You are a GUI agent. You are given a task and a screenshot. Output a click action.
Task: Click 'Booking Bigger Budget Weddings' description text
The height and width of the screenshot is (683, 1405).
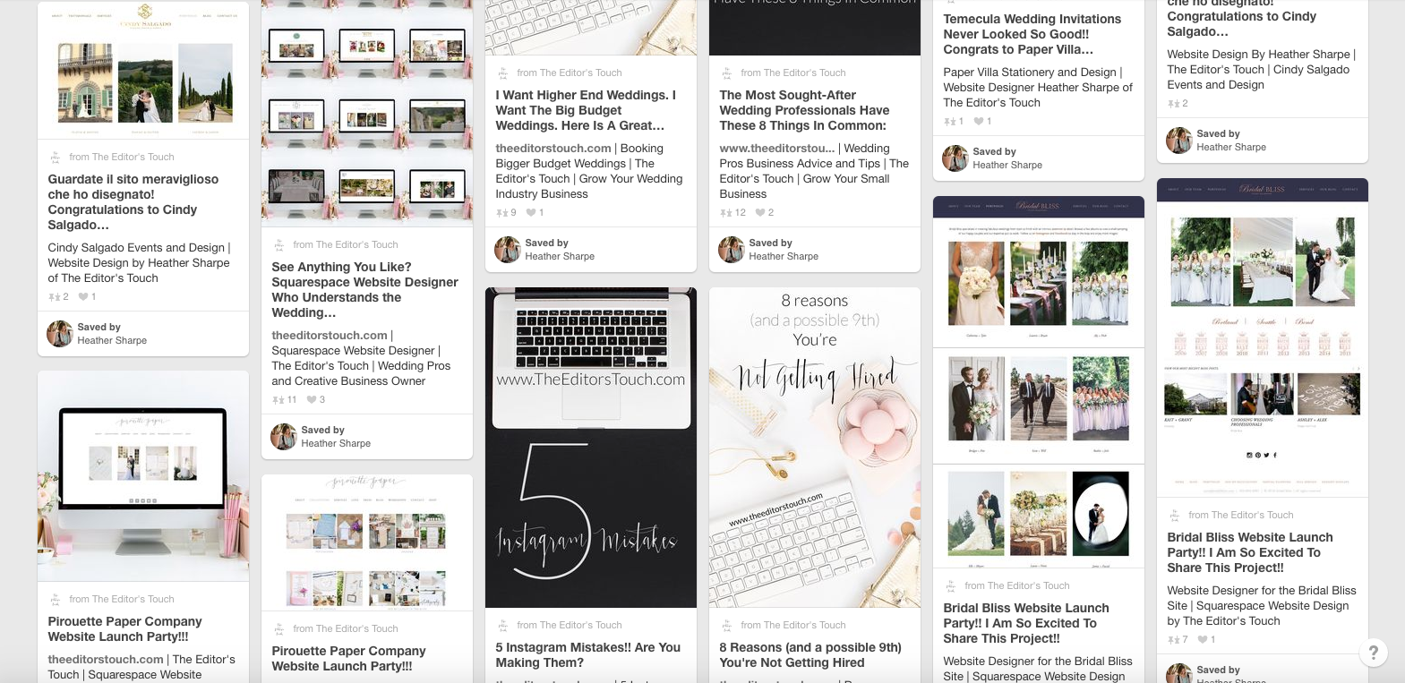pos(589,171)
